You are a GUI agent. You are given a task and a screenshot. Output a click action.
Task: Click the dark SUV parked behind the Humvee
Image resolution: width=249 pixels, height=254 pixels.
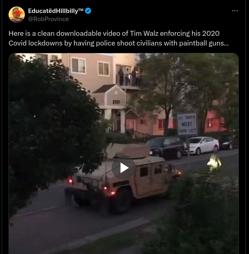166,148
